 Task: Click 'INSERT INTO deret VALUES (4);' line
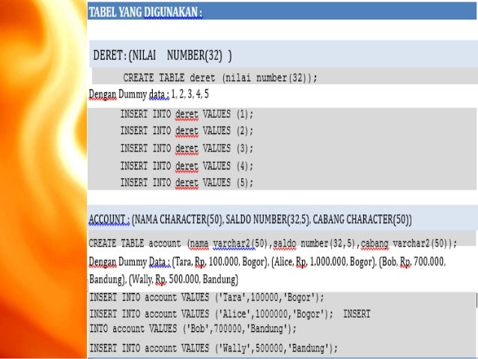187,166
